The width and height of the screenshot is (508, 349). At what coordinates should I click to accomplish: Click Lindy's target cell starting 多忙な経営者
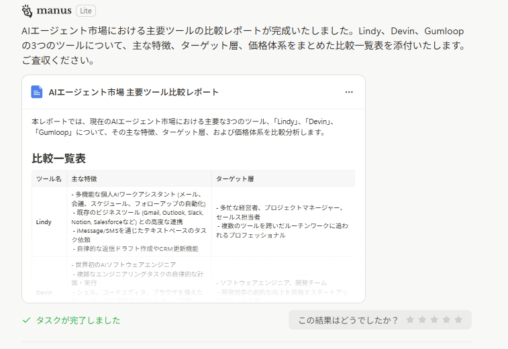283,221
